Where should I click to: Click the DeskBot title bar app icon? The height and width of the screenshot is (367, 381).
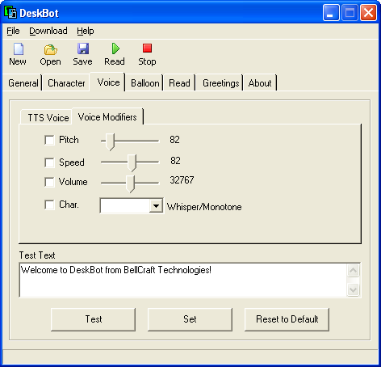click(x=10, y=12)
